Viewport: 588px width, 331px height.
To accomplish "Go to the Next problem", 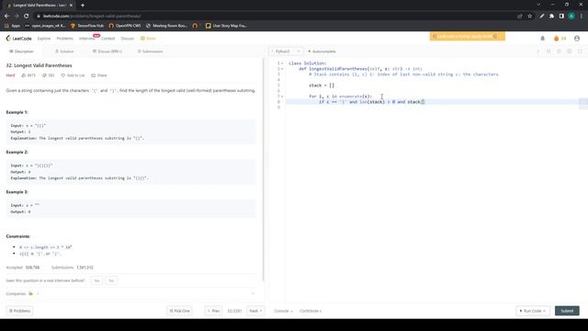I will point(255,311).
